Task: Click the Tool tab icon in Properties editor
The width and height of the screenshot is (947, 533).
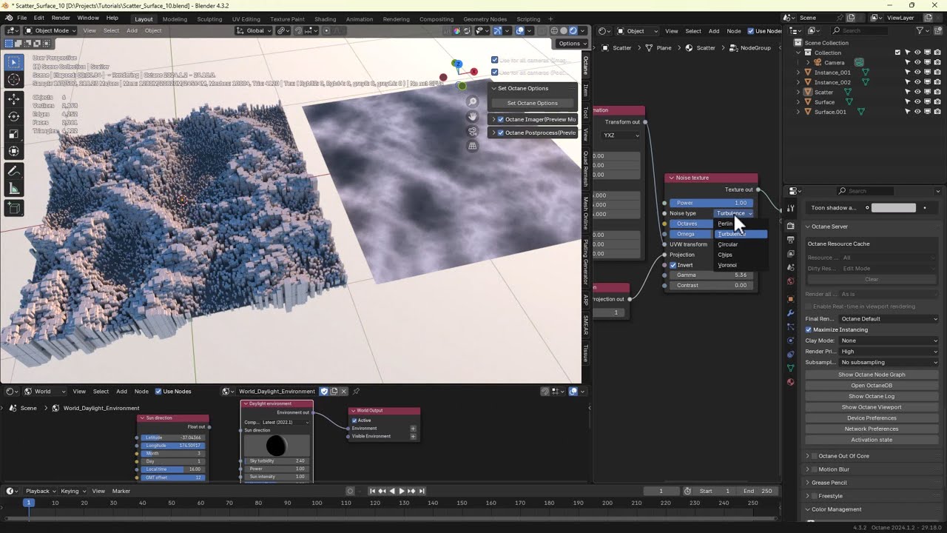Action: pyautogui.click(x=791, y=209)
